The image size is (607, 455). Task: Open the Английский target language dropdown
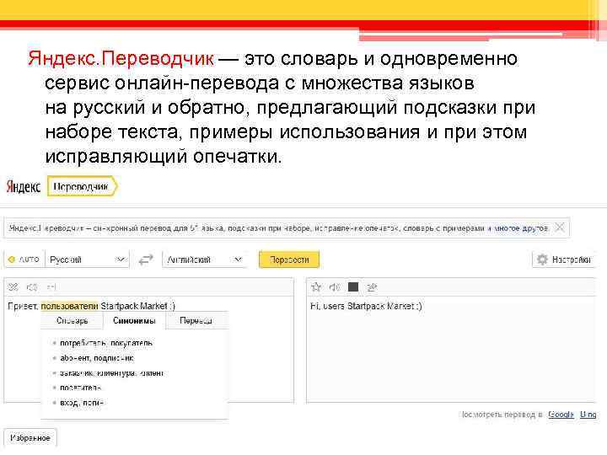pyautogui.click(x=204, y=260)
